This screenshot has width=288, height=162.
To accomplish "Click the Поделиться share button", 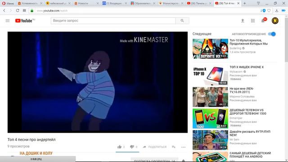I will point(155,147).
